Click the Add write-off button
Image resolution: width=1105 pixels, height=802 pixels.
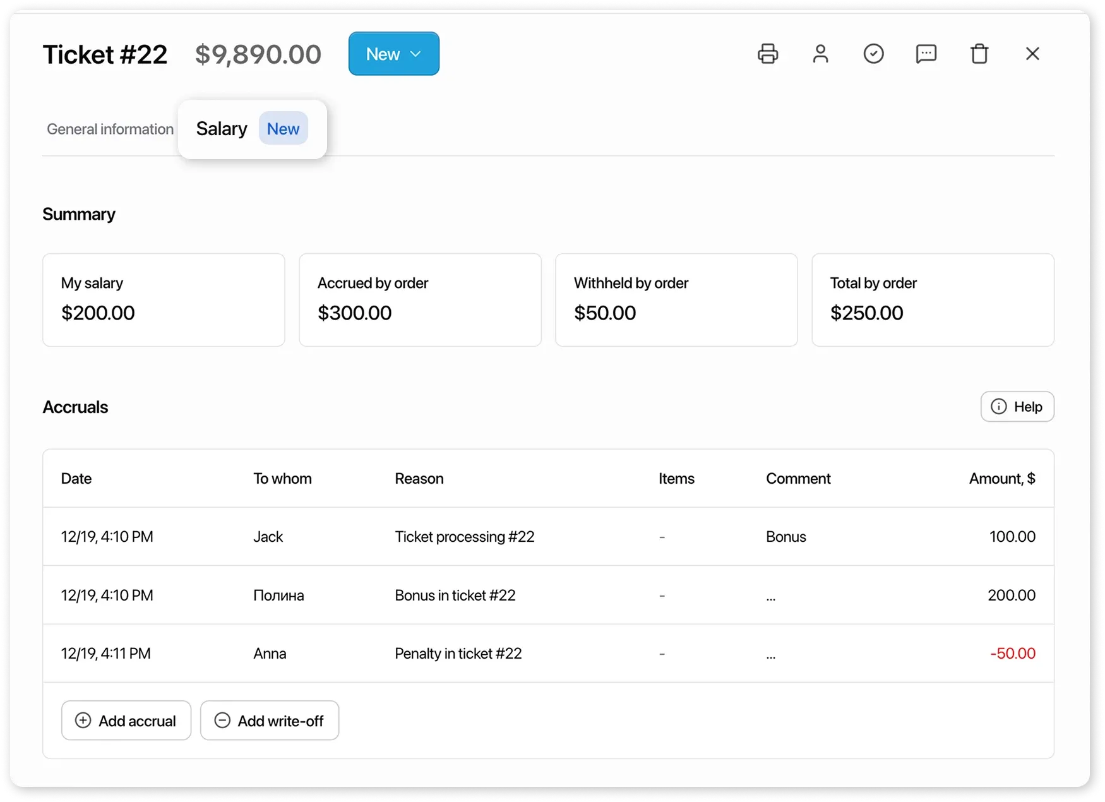click(x=270, y=720)
